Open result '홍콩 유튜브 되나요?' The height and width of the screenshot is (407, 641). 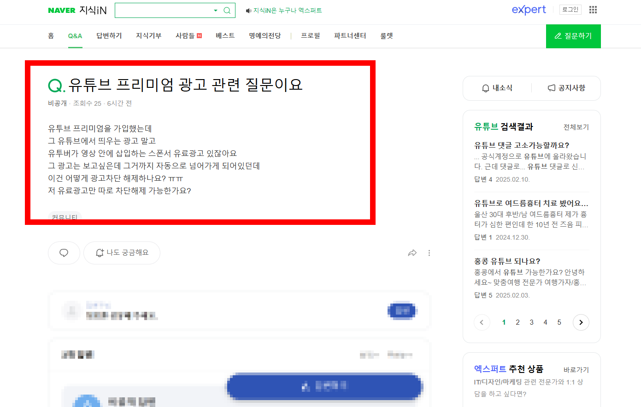pos(507,261)
